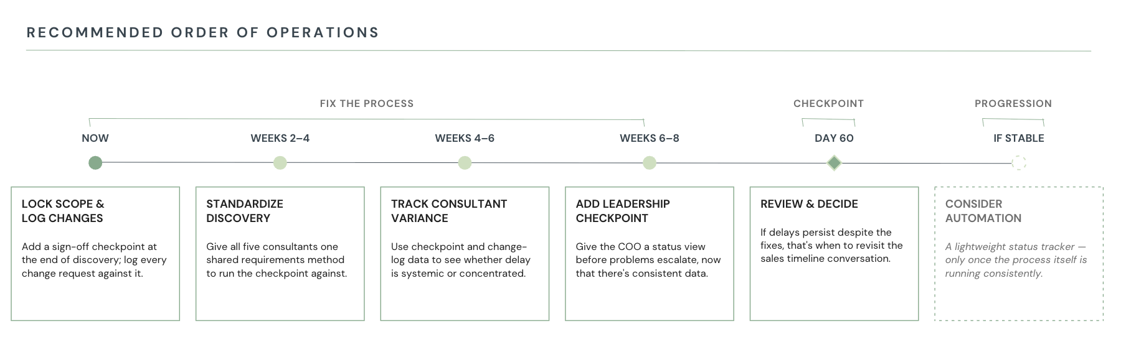Select the dashed If Stable circle marker
The width and height of the screenshot is (1126, 352).
(1019, 163)
